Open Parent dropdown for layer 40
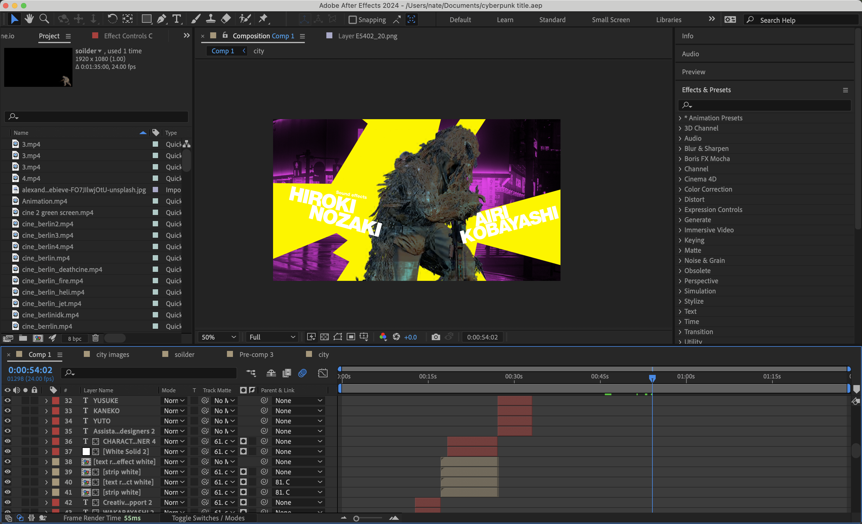The width and height of the screenshot is (862, 524). point(299,482)
